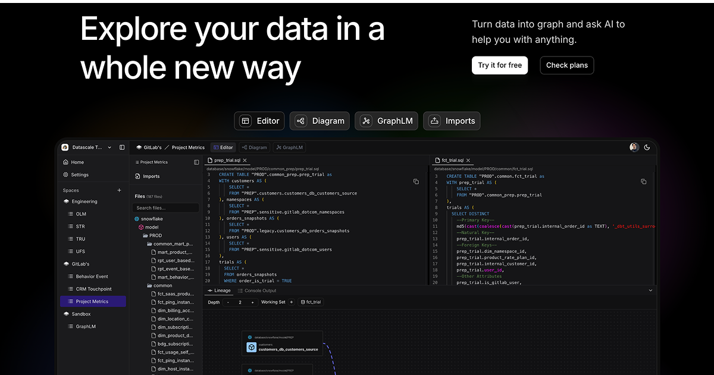Open the rpt_event_base... file
714x375 pixels.
click(173, 268)
